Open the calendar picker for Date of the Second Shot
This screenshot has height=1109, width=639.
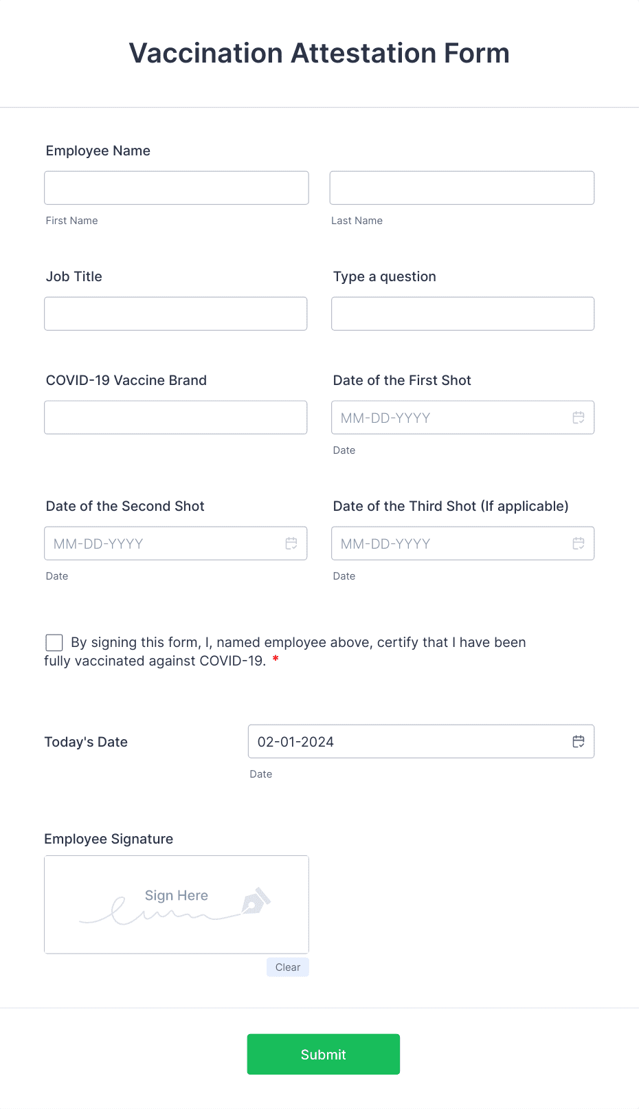(x=291, y=543)
